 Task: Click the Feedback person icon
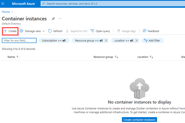(144, 31)
